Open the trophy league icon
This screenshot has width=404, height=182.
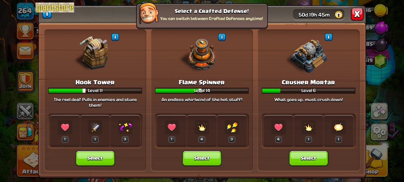click(25, 31)
